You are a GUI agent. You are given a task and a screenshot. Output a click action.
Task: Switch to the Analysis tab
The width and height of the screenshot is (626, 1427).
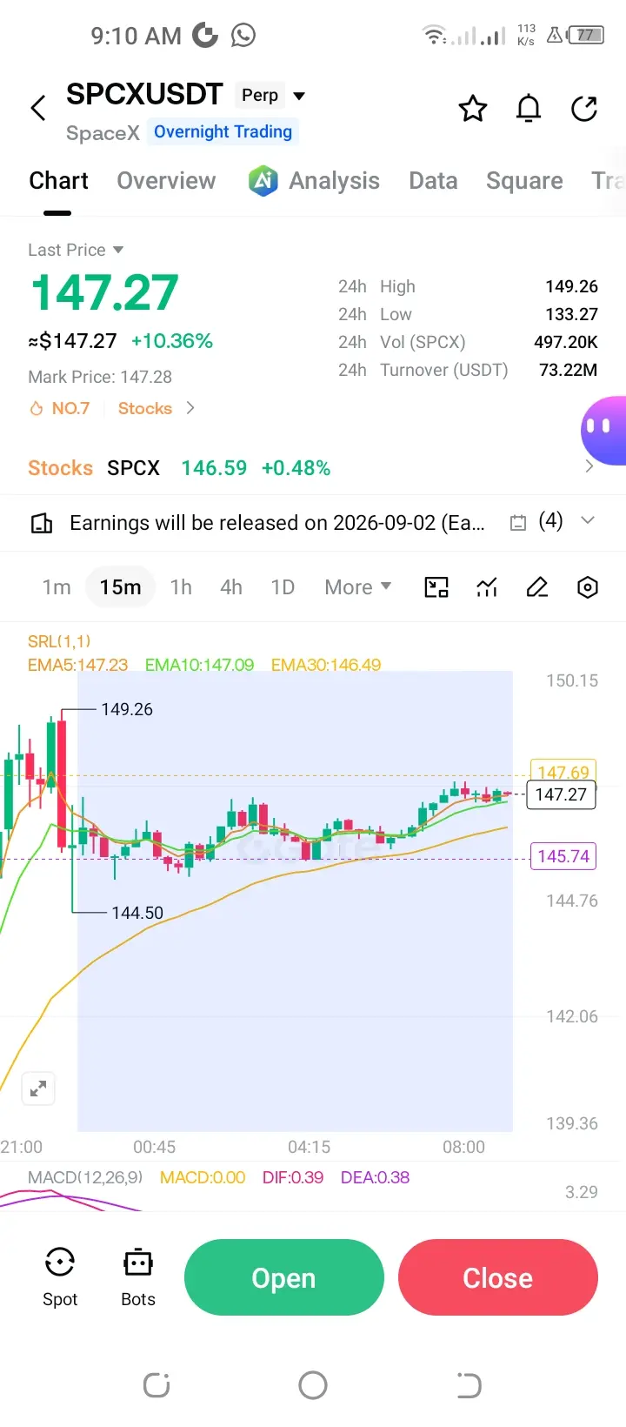coord(334,181)
